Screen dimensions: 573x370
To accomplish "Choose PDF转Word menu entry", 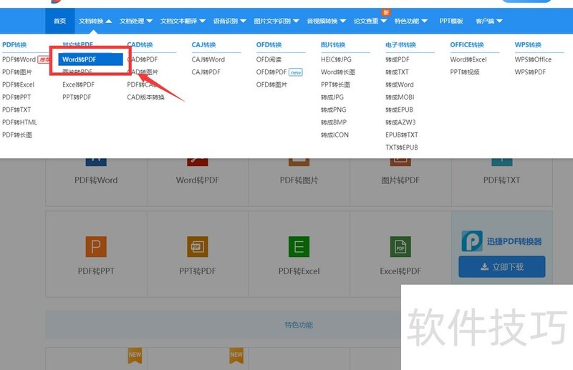I will pyautogui.click(x=19, y=59).
